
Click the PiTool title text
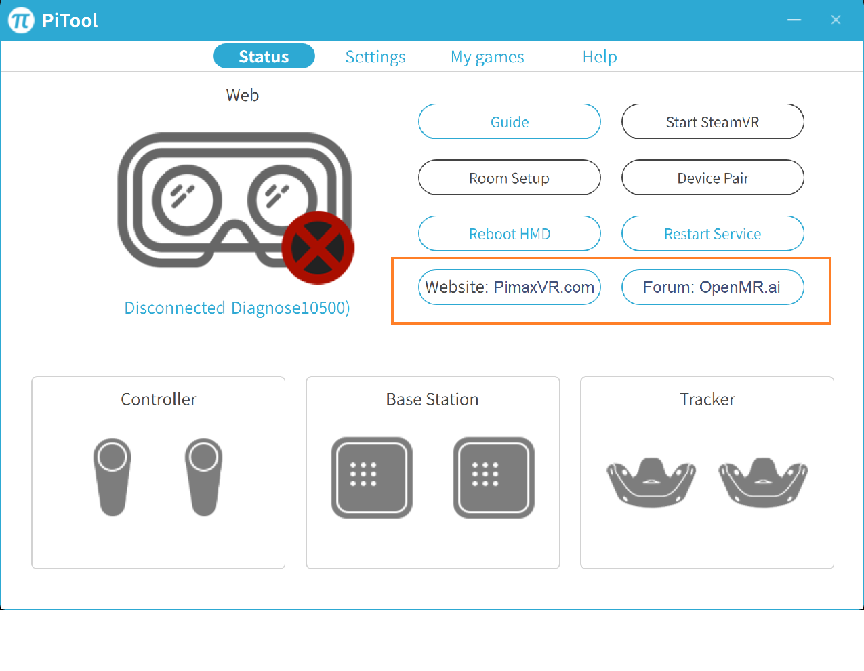click(x=70, y=20)
